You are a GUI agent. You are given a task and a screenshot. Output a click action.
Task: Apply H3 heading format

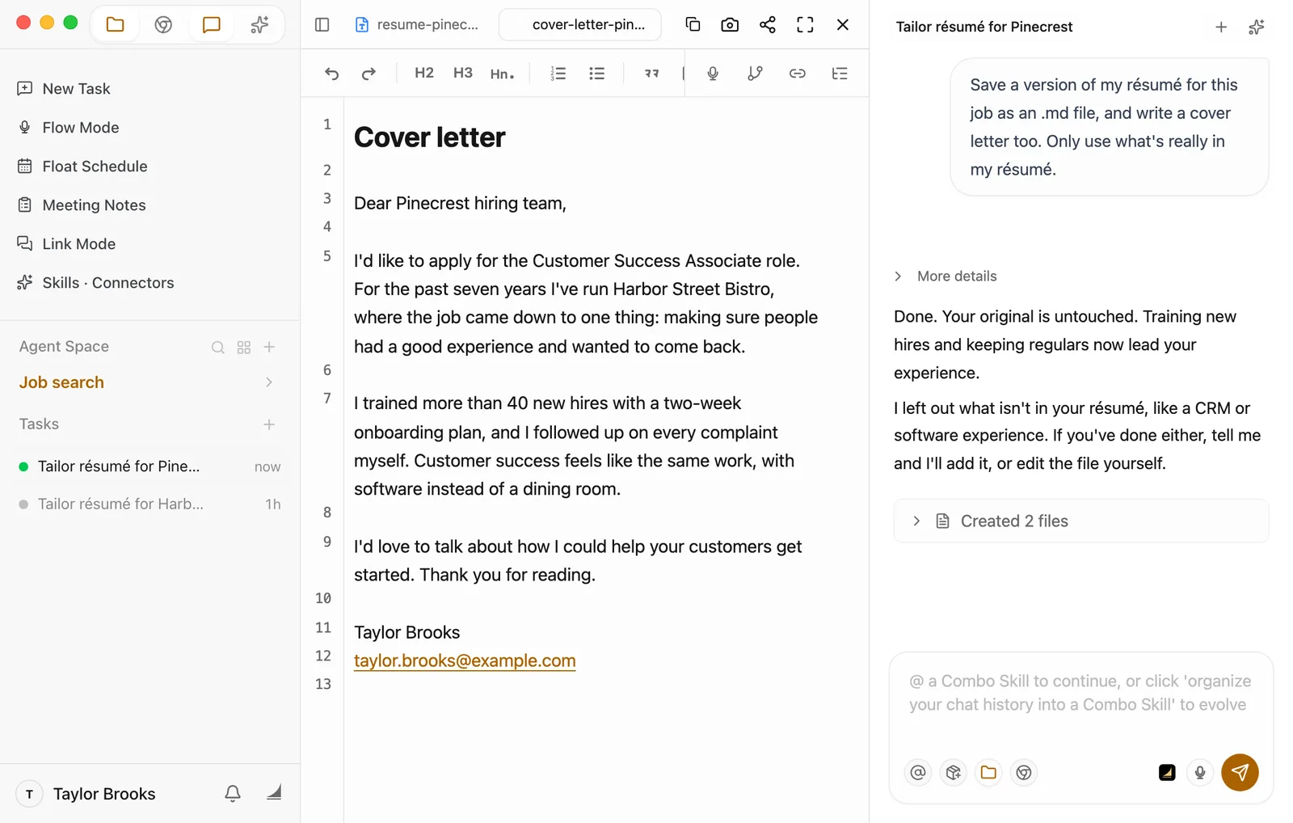462,74
